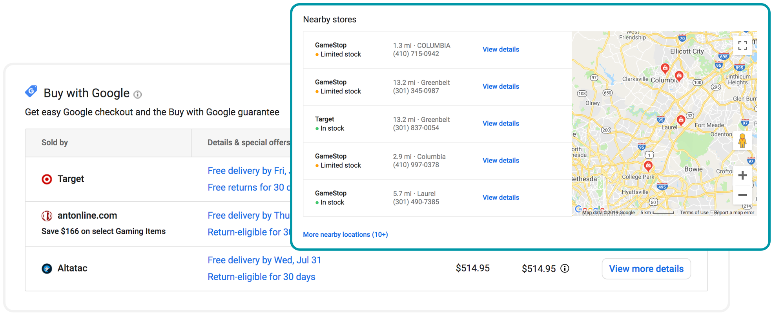This screenshot has height=314, width=773.
Task: Zoom out on the map
Action: pos(742,195)
